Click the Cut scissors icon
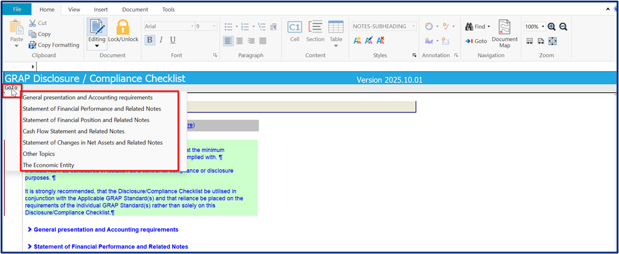Image resolution: width=619 pixels, height=254 pixels. (x=33, y=23)
